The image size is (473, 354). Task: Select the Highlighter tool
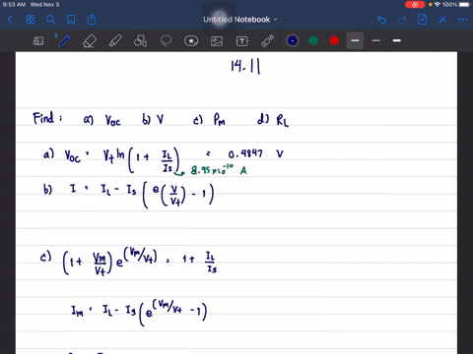(115, 41)
